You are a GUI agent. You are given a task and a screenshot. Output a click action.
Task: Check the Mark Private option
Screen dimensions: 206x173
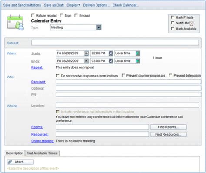tap(173, 17)
